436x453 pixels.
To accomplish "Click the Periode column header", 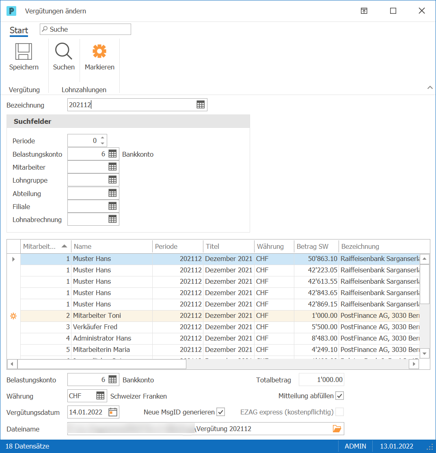I will (178, 246).
